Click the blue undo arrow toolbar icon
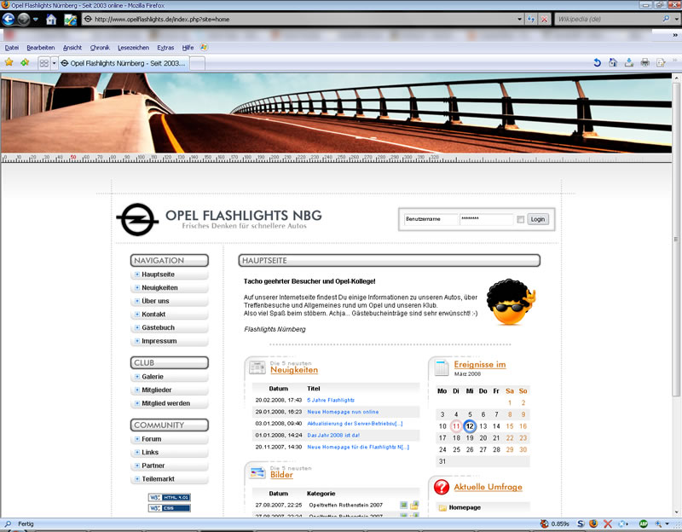Image resolution: width=682 pixels, height=532 pixels. pyautogui.click(x=598, y=62)
